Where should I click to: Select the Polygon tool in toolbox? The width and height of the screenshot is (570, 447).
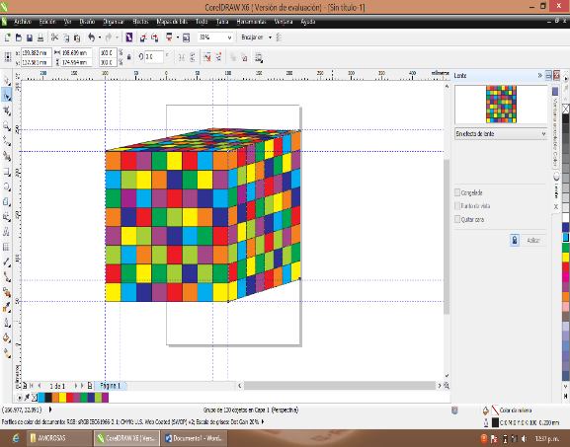[7, 201]
